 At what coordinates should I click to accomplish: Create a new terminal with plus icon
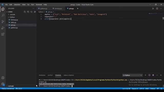coord(145,75)
